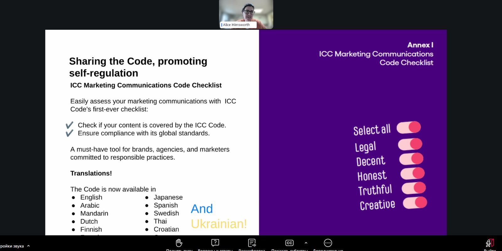Image resolution: width=502 pixels, height=251 pixels.
Task: Click checkmark beside 'Ensure compliance'
Action: [69, 133]
